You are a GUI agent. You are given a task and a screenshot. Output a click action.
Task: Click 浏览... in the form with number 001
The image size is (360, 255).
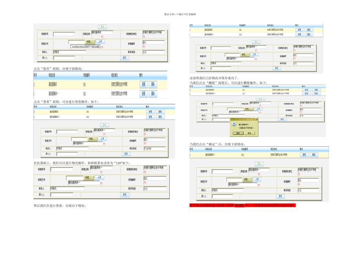click(x=90, y=42)
